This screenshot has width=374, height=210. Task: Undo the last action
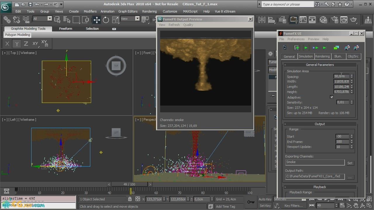click(37, 4)
